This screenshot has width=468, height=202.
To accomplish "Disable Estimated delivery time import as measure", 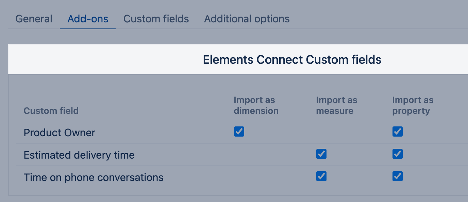I will click(x=321, y=154).
